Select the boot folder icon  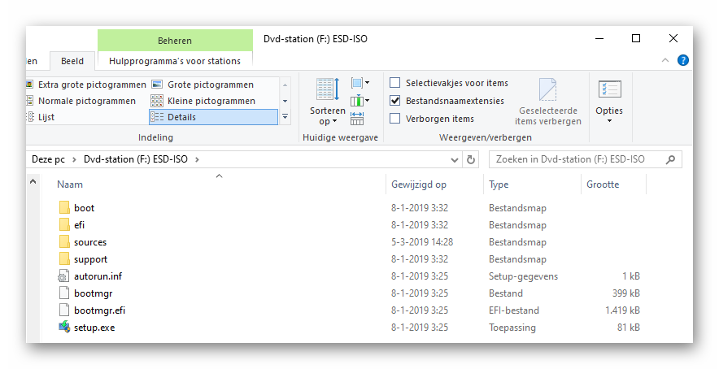(x=64, y=207)
